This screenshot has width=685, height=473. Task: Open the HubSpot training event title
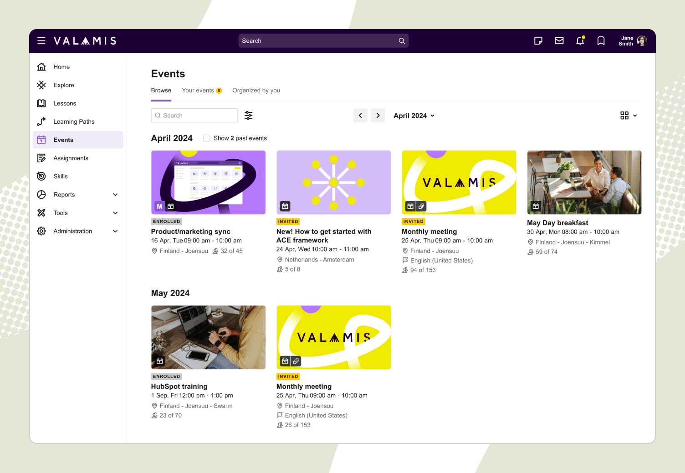179,386
